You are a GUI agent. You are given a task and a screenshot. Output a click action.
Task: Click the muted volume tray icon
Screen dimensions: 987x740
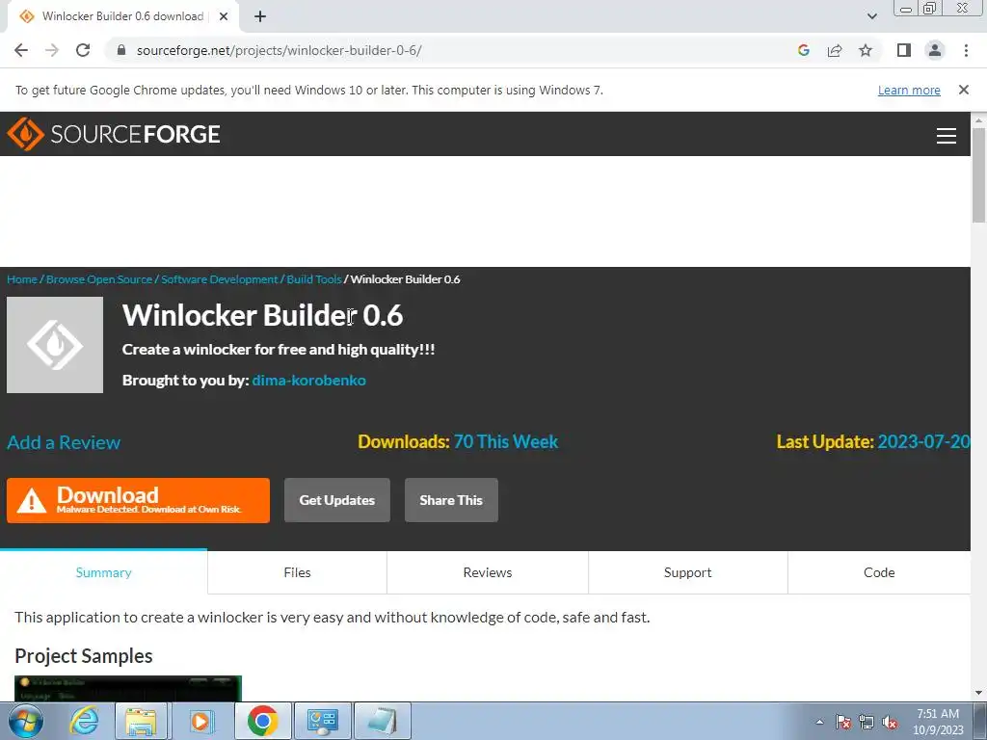(x=890, y=722)
